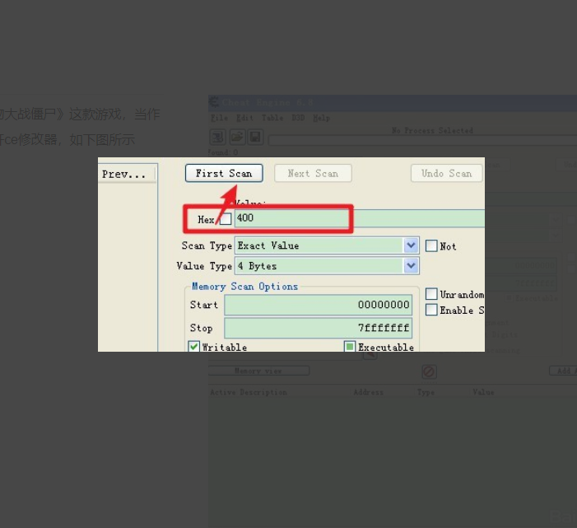The height and width of the screenshot is (528, 577).
Task: Open the File menu
Action: [219, 118]
